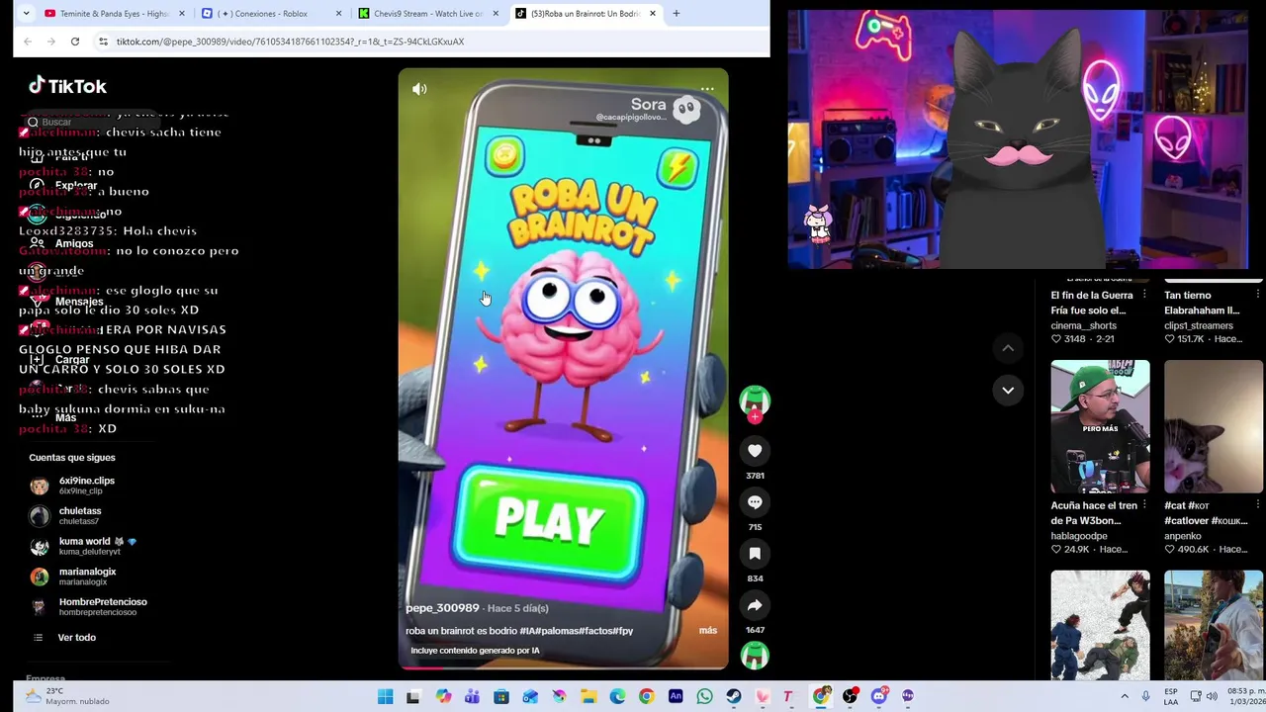Open the marianalogix followed account
The height and width of the screenshot is (712, 1266).
[74, 577]
